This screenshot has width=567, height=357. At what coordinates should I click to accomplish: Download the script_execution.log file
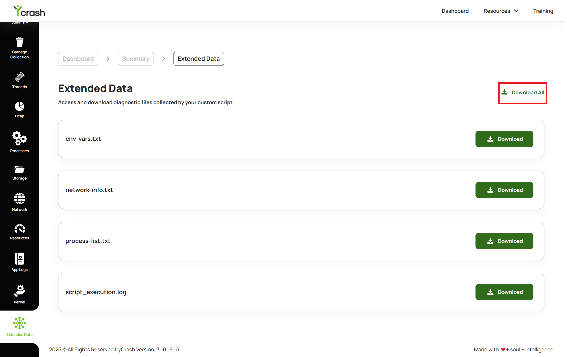[504, 292]
